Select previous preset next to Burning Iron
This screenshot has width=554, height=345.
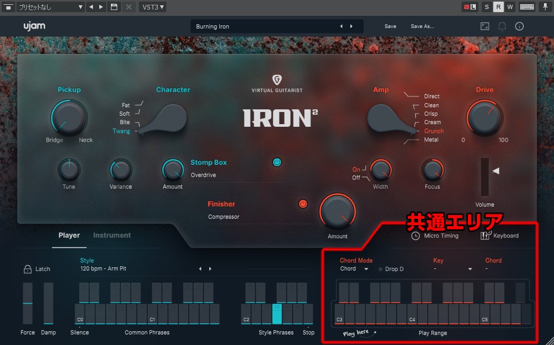pyautogui.click(x=341, y=26)
